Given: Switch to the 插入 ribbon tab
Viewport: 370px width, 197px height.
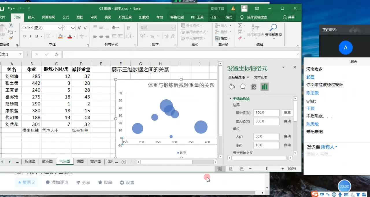Looking at the screenshot, I should (31, 17).
